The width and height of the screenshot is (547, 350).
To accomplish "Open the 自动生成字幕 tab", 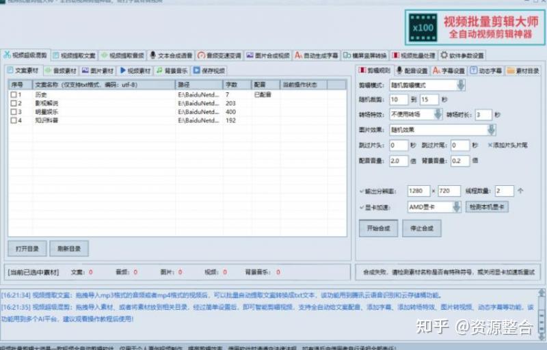I will tap(317, 55).
